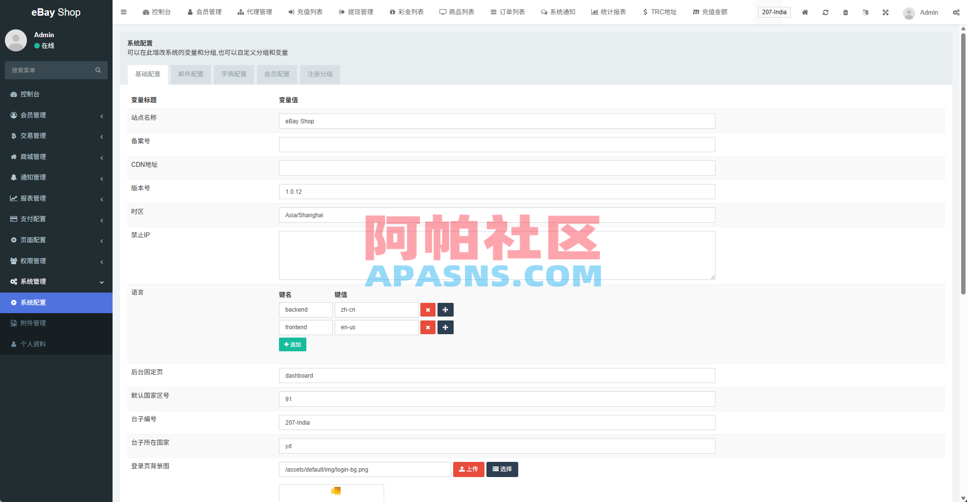Collapse 系统管理 sidebar menu
967x502 pixels.
point(56,281)
